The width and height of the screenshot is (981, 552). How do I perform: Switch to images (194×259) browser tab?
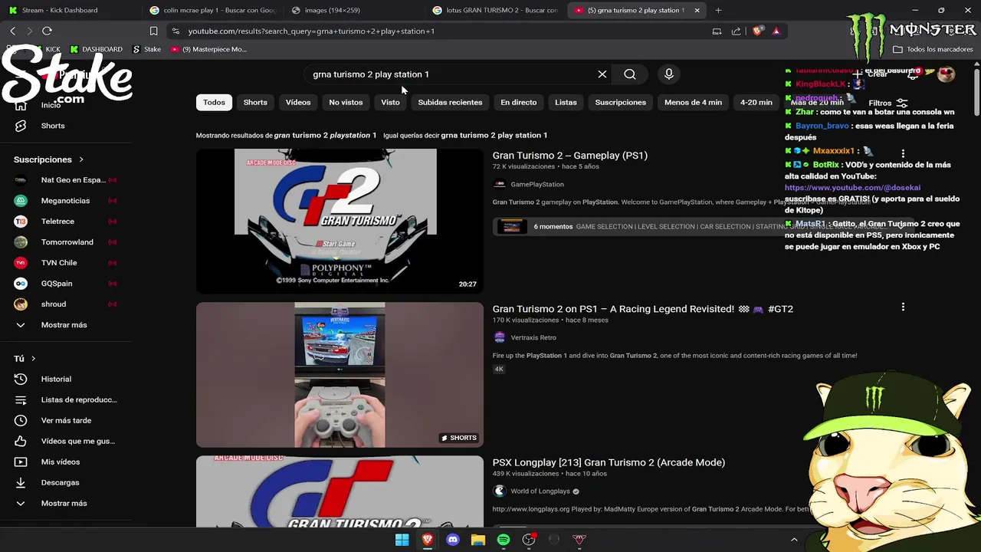tap(356, 10)
